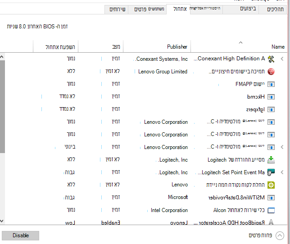Image resolution: width=290 pixels, height=244 pixels.
Task: Sort by the השפעת אתחול column header
Action: [60, 47]
